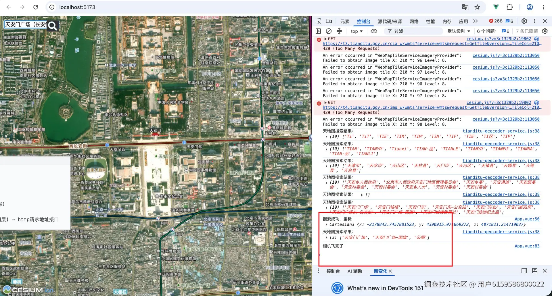Open the App.vue:50 source link
552x296 pixels.
[x=527, y=219]
